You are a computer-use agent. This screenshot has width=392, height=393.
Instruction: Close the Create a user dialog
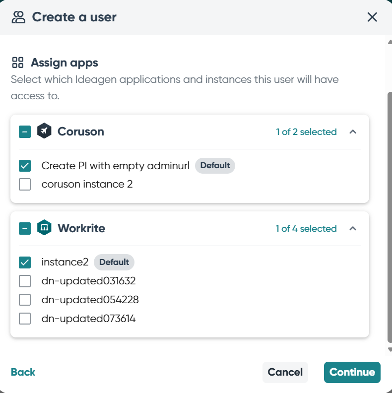pos(372,17)
